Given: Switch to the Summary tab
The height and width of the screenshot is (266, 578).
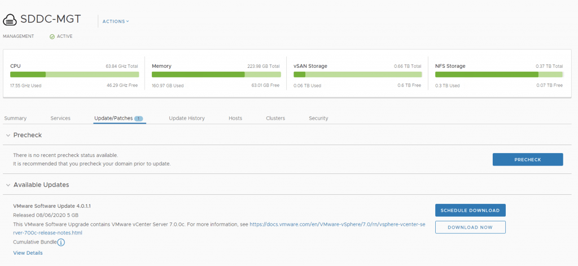Looking at the screenshot, I should pos(15,119).
